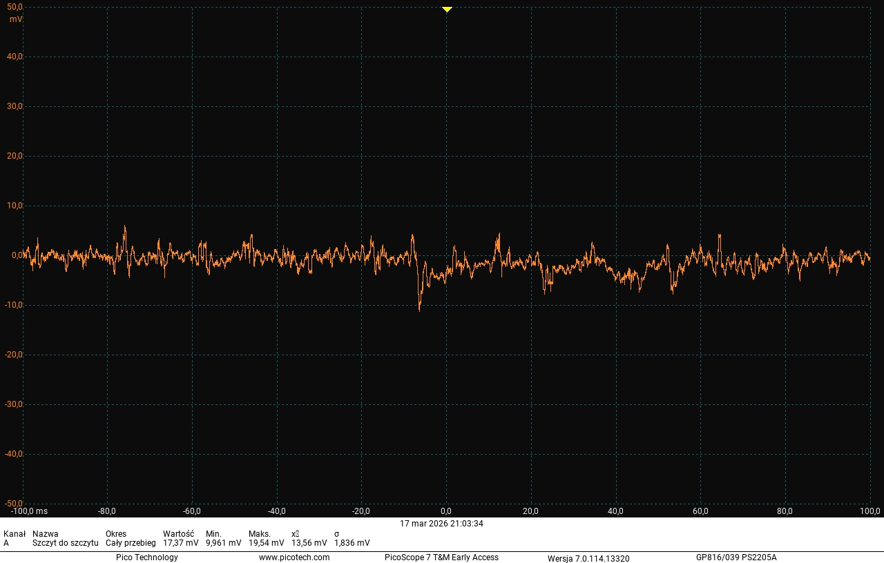Image resolution: width=884 pixels, height=563 pixels.
Task: Click the Cały przebieg span cell
Action: [x=131, y=543]
